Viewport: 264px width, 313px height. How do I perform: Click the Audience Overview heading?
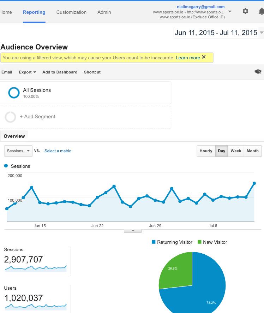coord(34,47)
